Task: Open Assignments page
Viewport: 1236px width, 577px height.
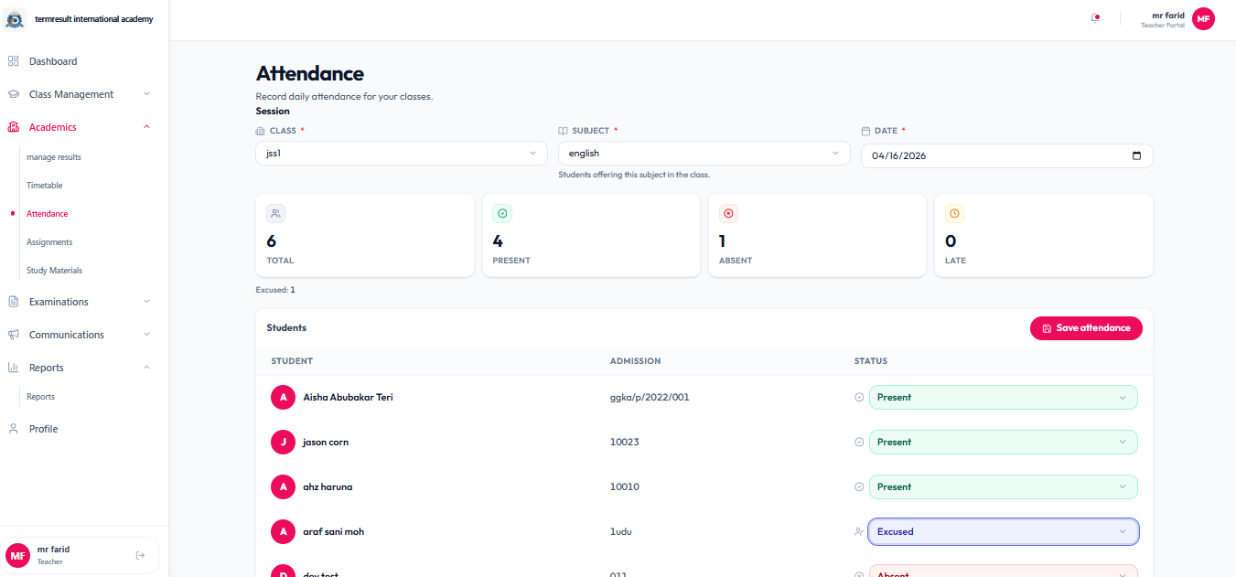Action: (49, 242)
